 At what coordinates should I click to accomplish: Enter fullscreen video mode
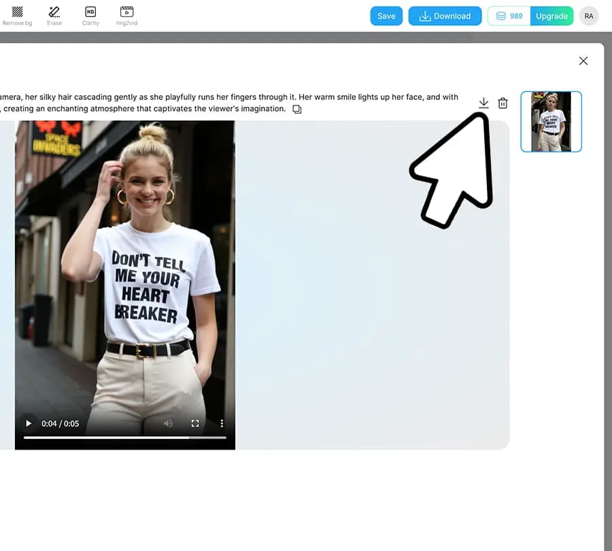(195, 423)
